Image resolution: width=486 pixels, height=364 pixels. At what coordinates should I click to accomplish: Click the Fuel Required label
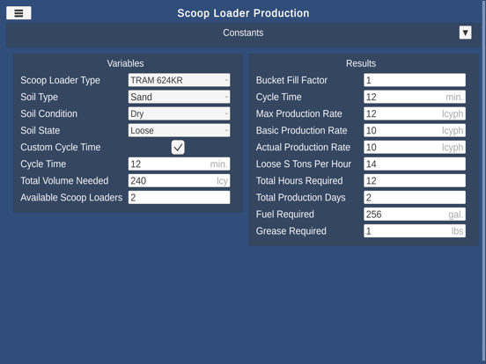[x=285, y=215]
